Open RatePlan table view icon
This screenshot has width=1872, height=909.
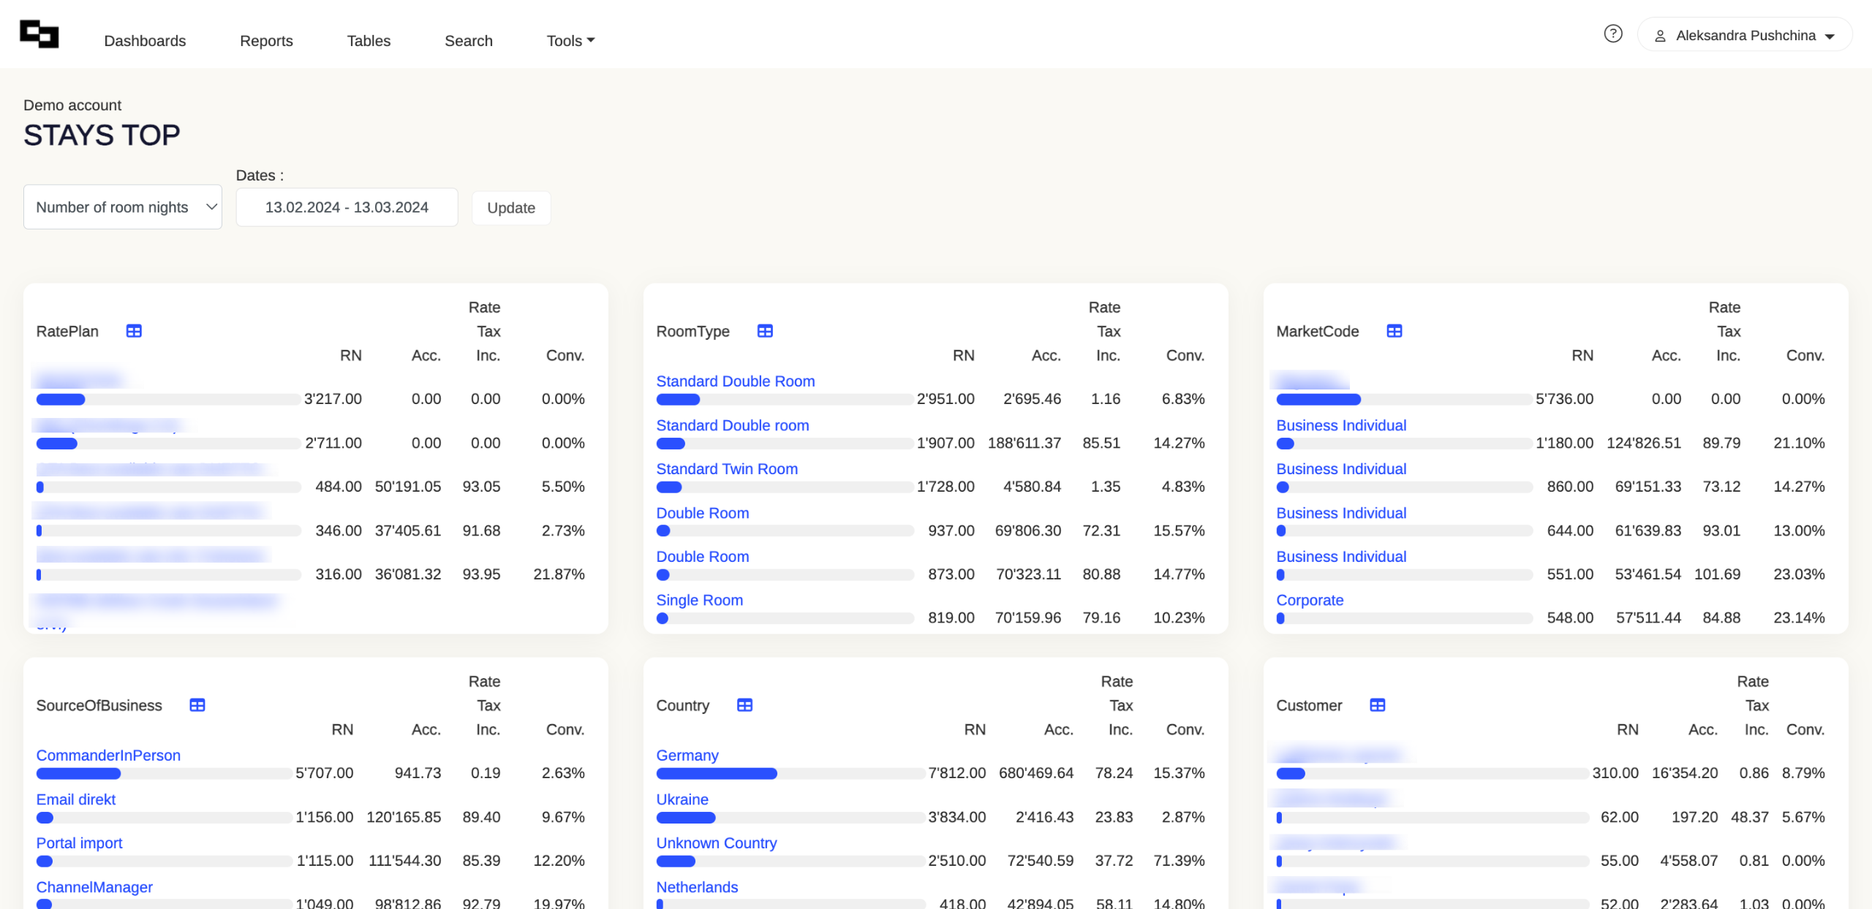[134, 331]
